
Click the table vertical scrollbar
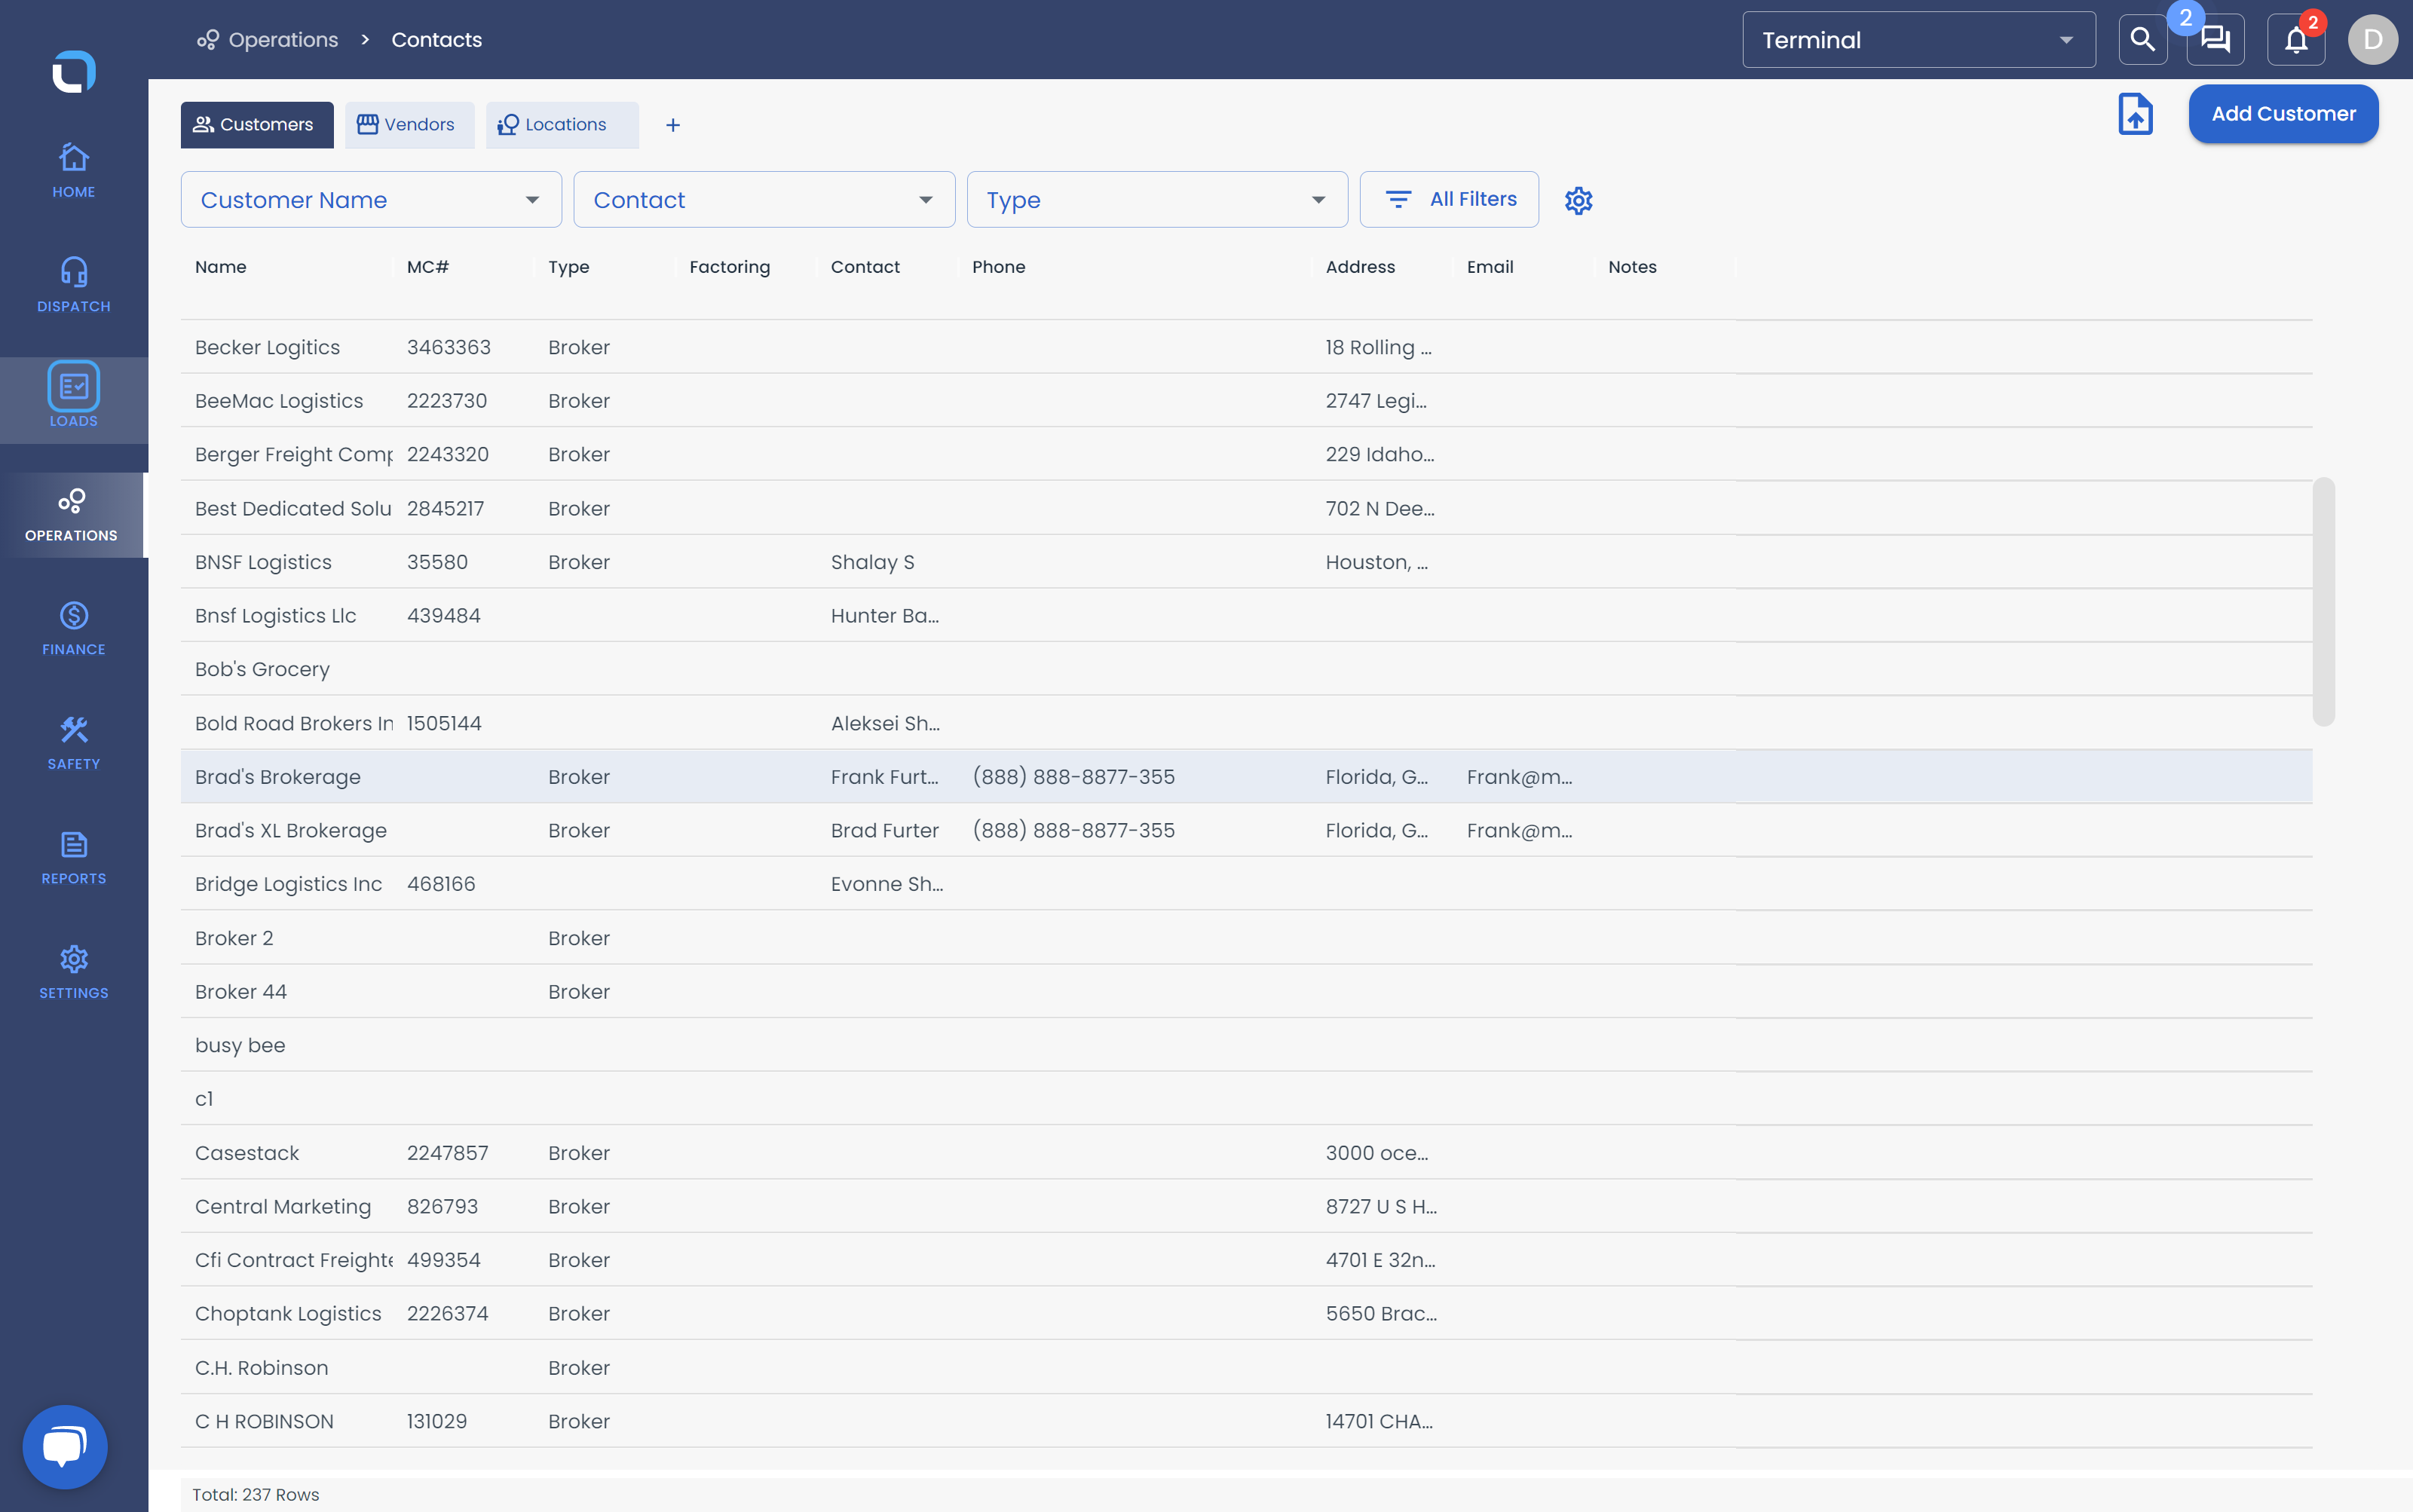click(2324, 601)
